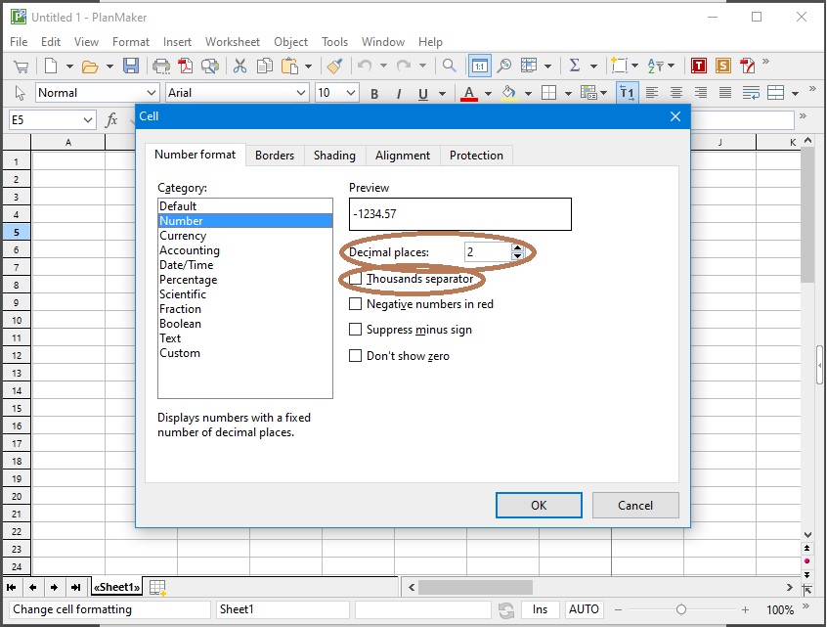827x627 pixels.
Task: Click the Cancel button
Action: click(635, 505)
